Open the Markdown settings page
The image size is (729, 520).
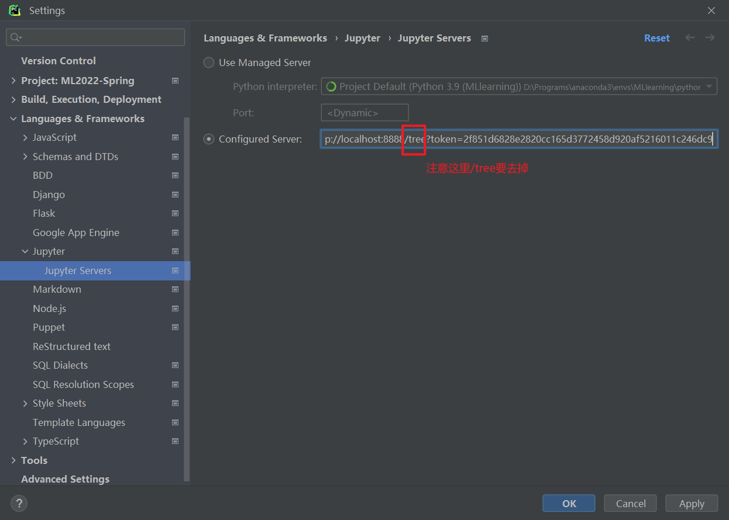(57, 290)
